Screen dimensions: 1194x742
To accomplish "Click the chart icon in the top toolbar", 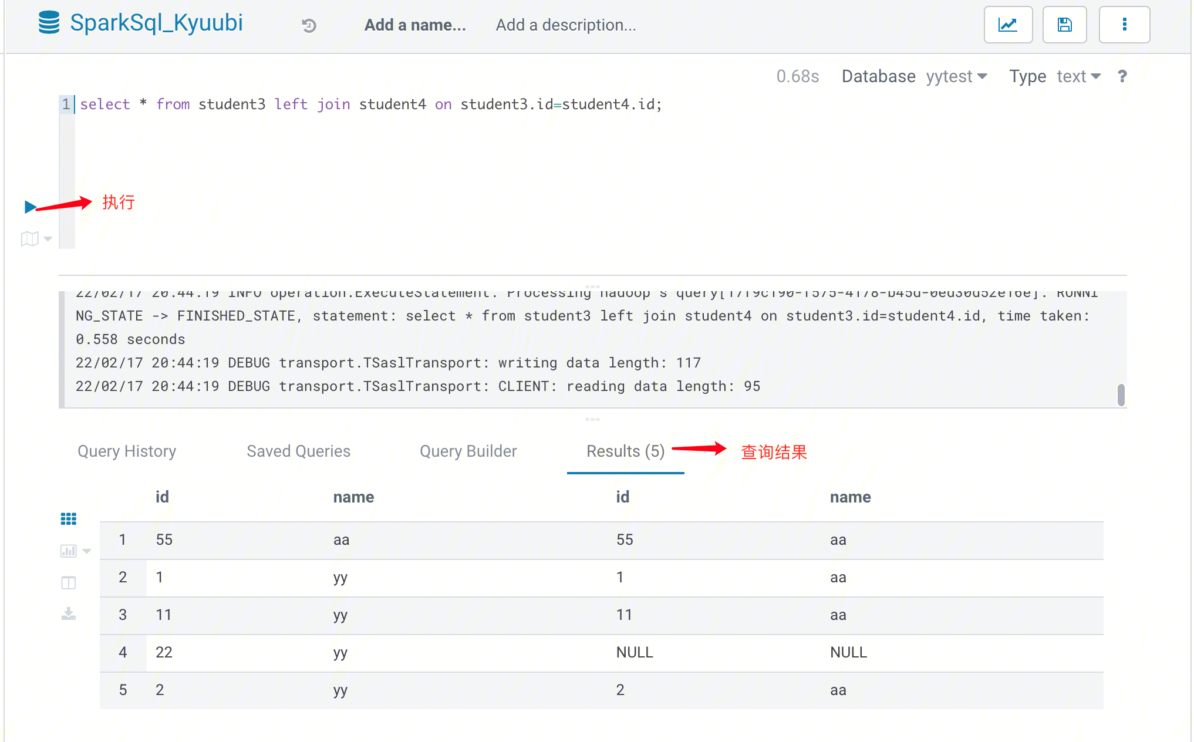I will click(x=1008, y=24).
